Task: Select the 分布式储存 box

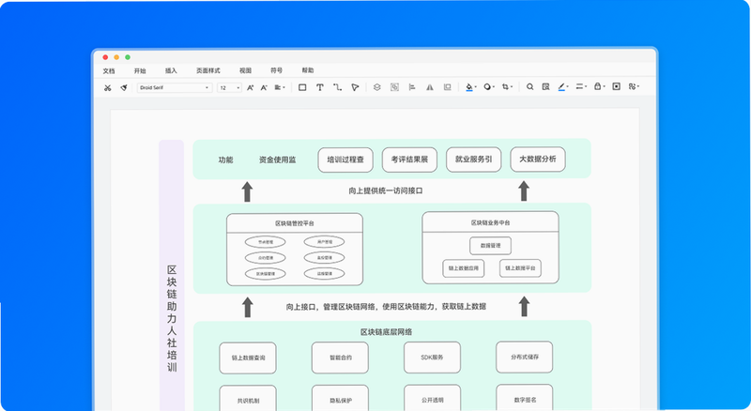Action: 525,357
